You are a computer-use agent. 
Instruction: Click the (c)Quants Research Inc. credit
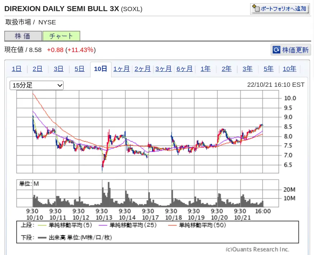(x=257, y=249)
